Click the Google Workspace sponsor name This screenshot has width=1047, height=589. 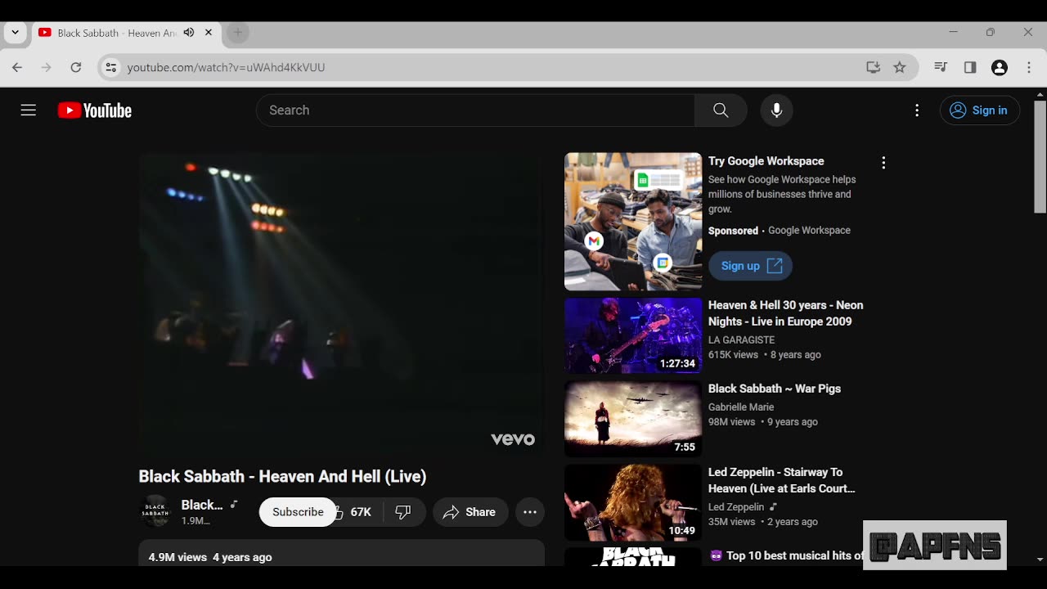(809, 231)
